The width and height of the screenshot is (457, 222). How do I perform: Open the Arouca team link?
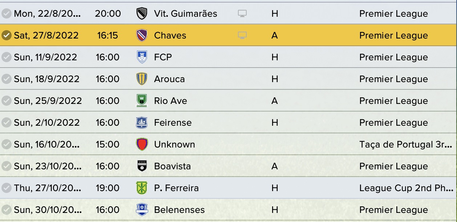point(169,79)
